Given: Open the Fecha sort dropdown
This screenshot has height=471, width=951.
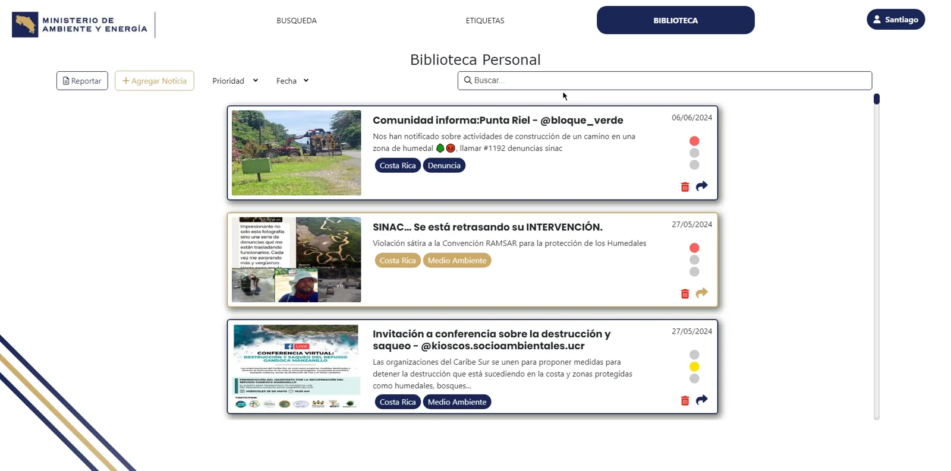Looking at the screenshot, I should pyautogui.click(x=292, y=81).
